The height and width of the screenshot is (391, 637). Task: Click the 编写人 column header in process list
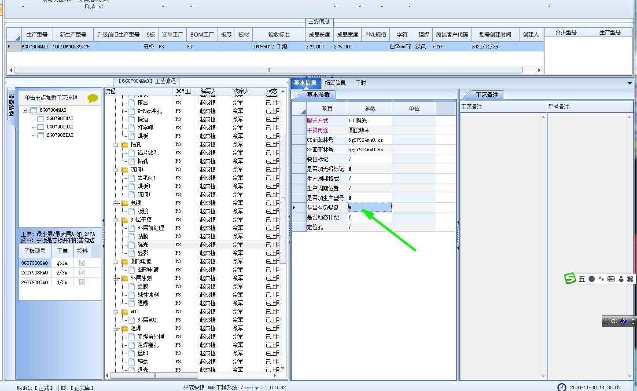214,91
